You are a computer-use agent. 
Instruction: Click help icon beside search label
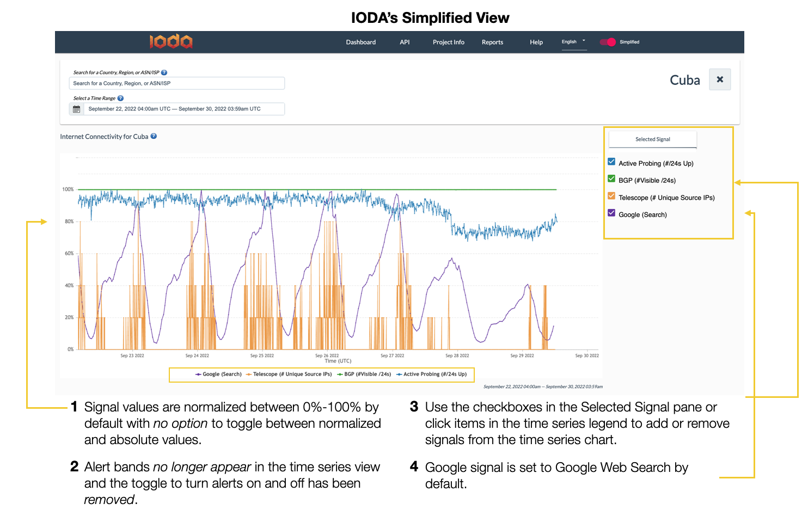(164, 72)
